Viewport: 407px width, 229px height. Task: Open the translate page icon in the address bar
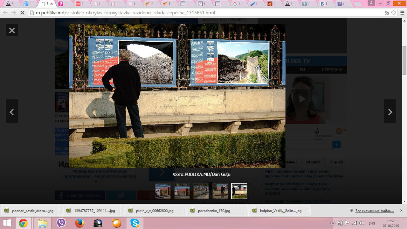(387, 13)
